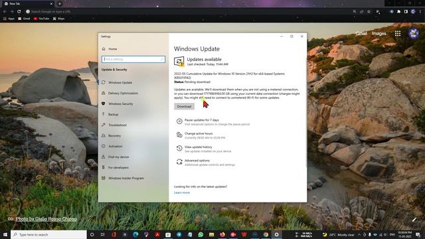The image size is (425, 239).
Task: Click Pause updates for 7 days
Action: (x=202, y=120)
